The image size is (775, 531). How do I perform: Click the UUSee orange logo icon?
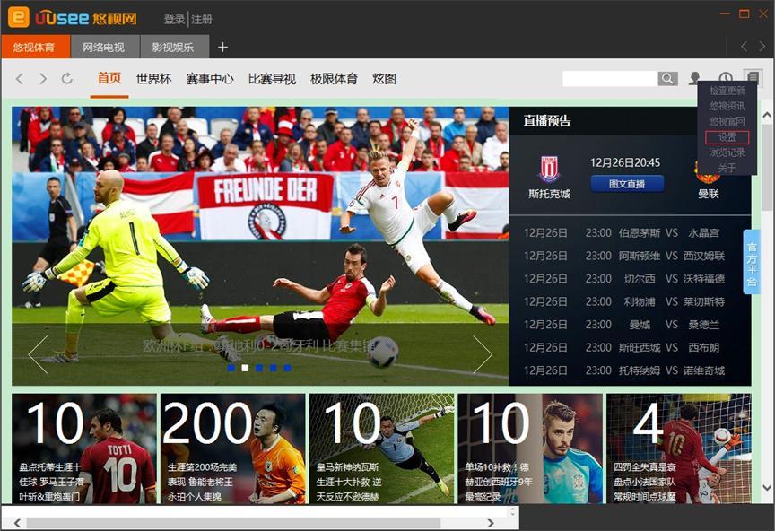tap(18, 17)
